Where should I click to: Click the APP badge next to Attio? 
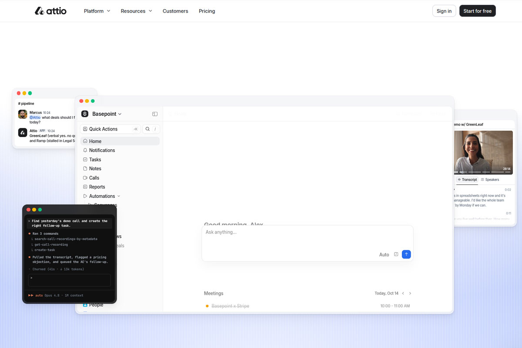tap(42, 130)
